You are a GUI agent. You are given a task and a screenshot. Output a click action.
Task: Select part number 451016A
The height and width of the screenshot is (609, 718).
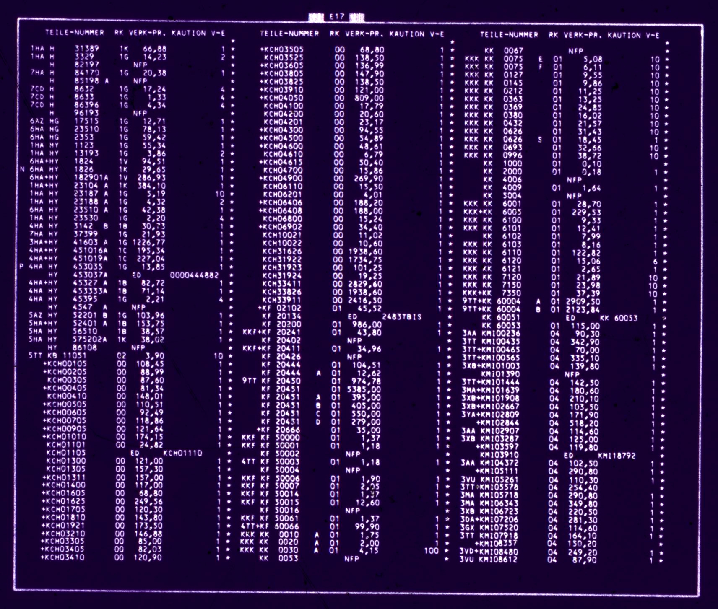tap(91, 250)
